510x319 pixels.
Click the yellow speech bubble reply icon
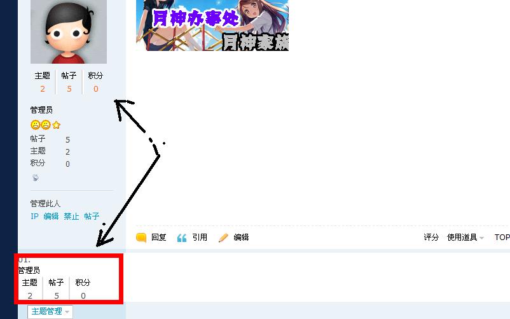coord(141,237)
